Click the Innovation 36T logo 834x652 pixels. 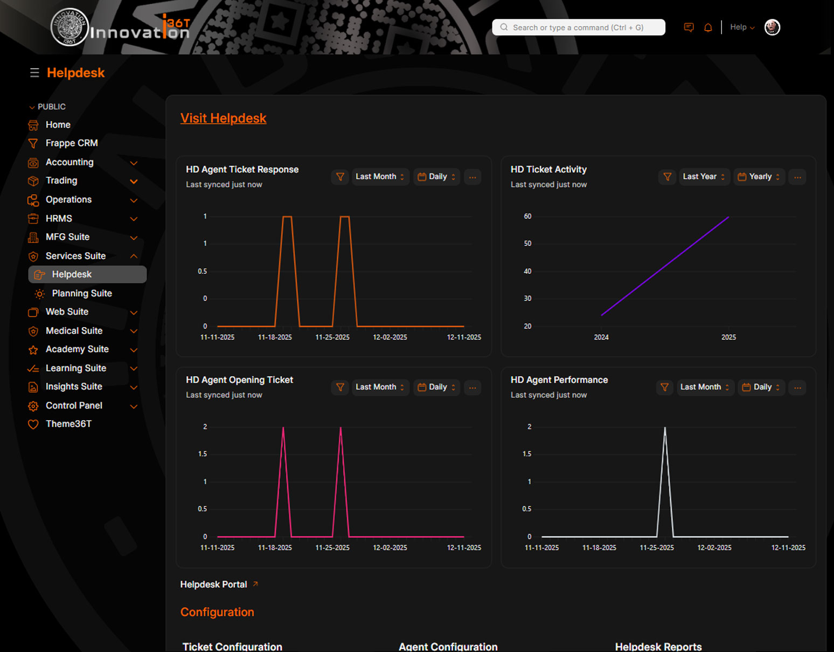pyautogui.click(x=120, y=28)
